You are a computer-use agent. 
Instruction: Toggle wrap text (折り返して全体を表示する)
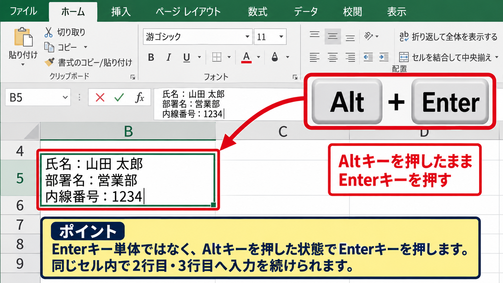[449, 37]
